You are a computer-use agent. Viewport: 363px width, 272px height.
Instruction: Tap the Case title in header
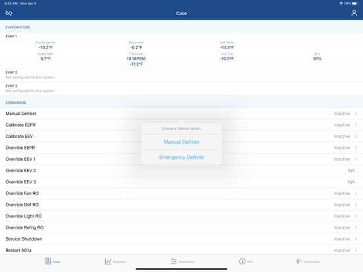[181, 13]
